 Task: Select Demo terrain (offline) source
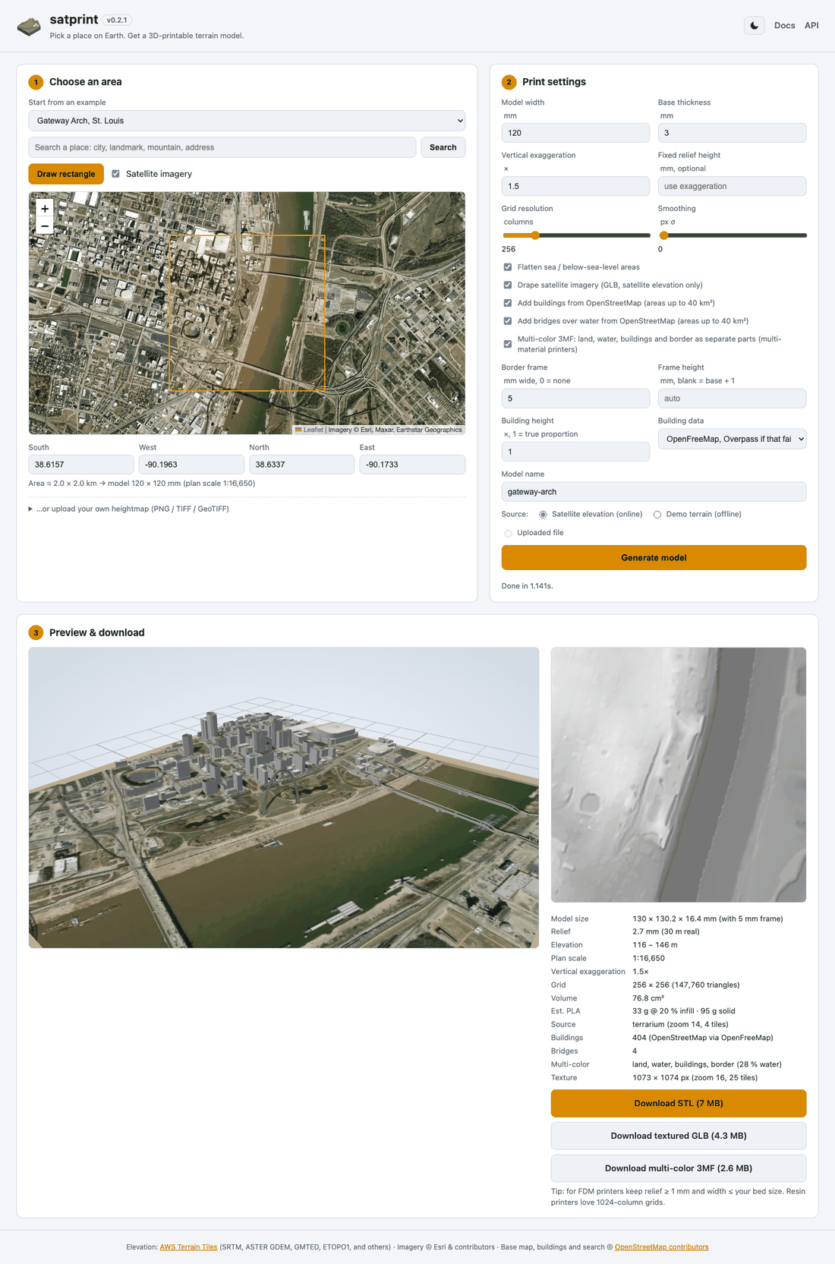(x=657, y=515)
